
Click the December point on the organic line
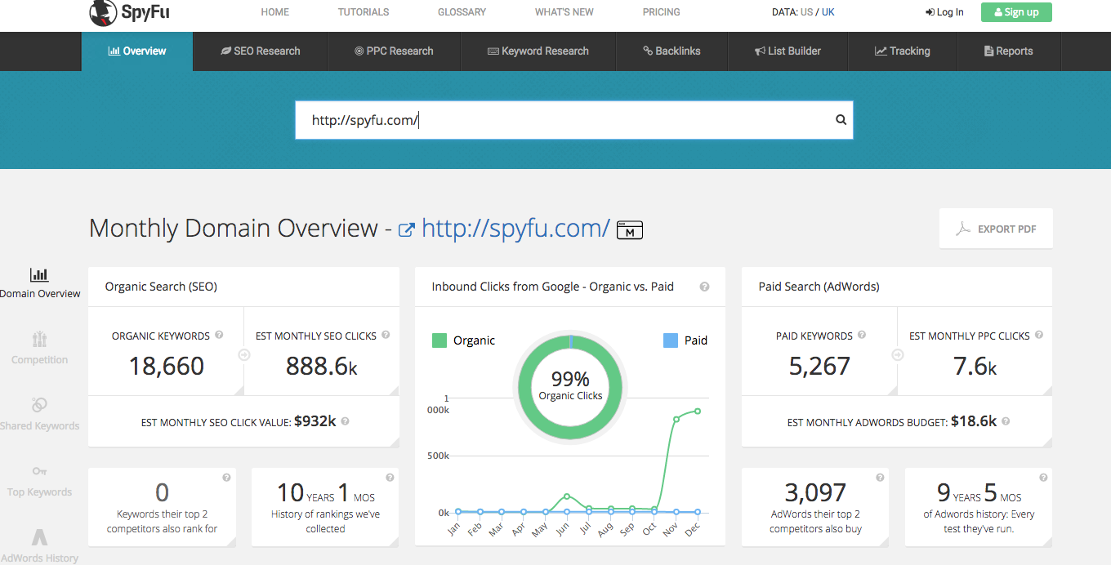[x=698, y=411]
